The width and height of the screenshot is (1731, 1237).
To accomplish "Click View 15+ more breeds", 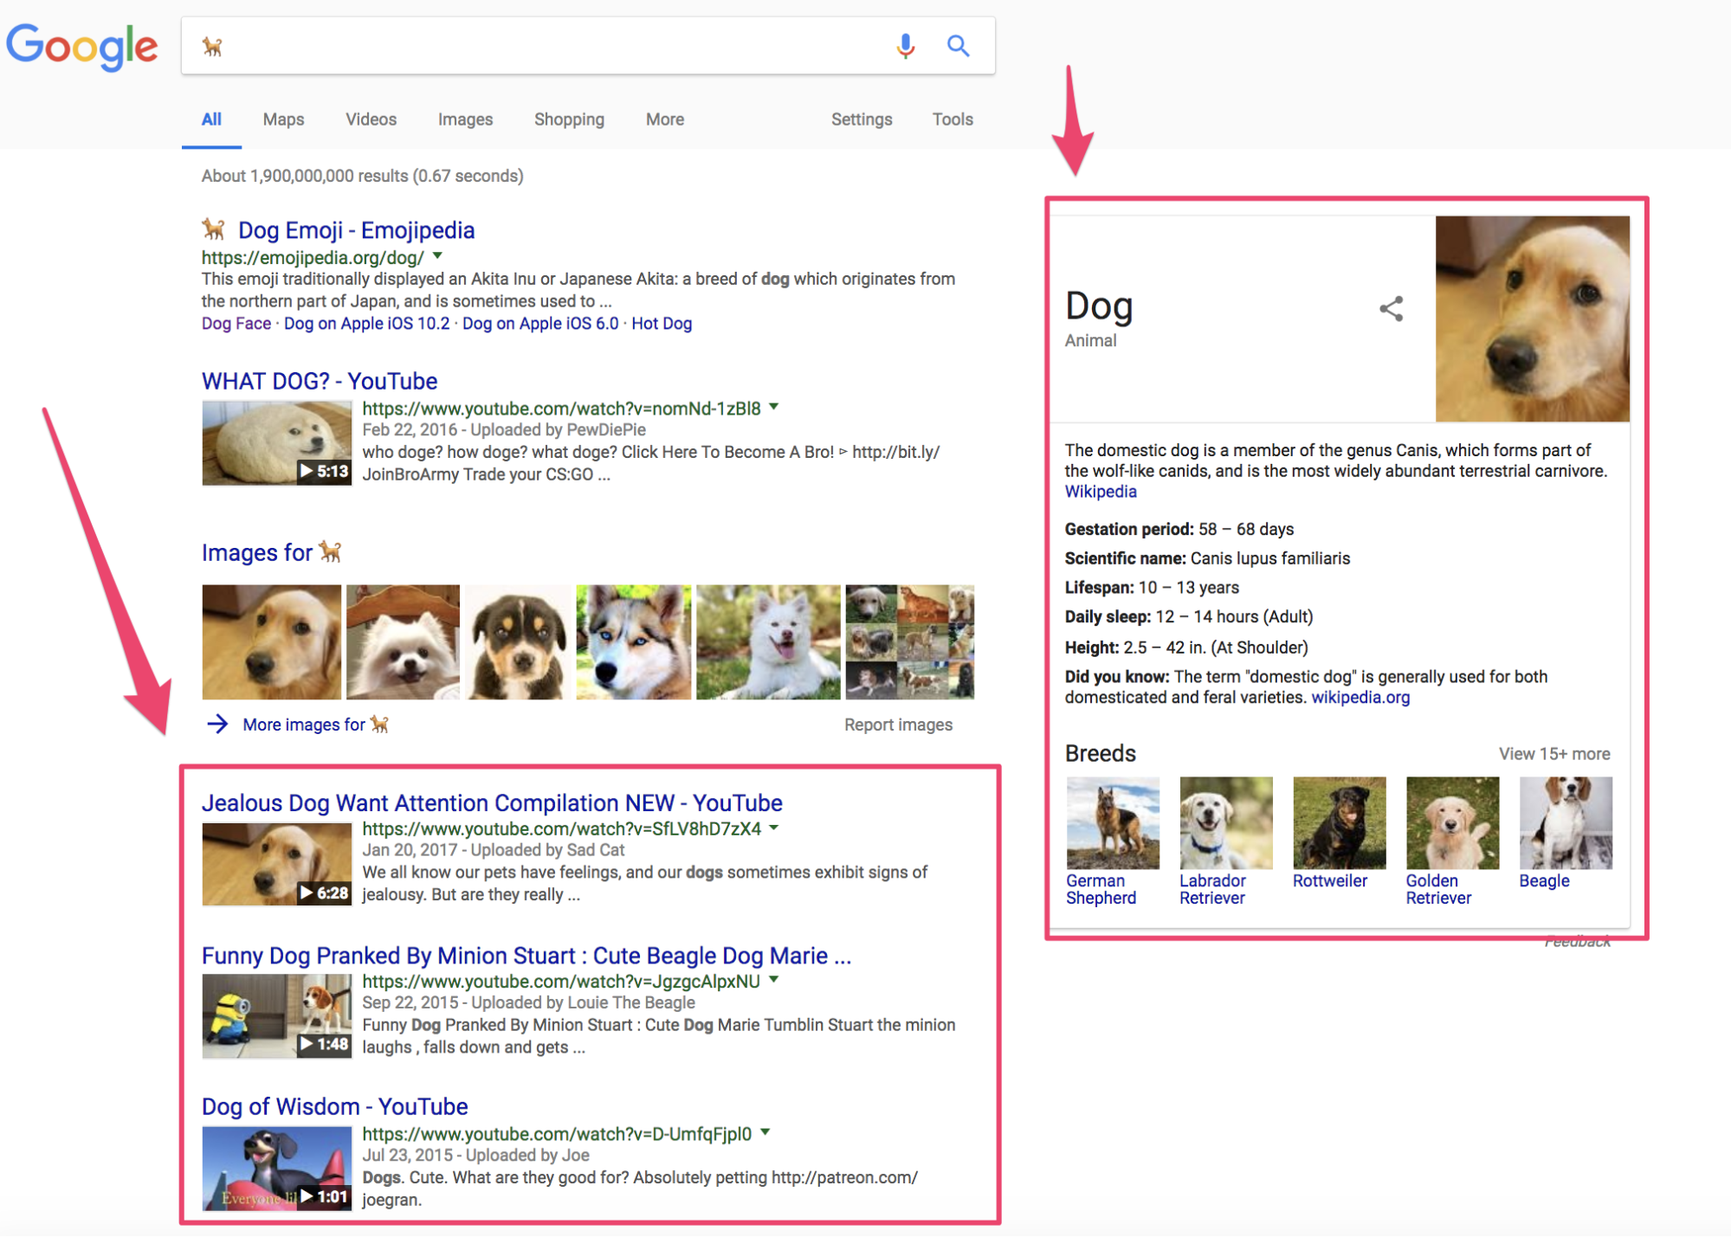I will point(1554,754).
